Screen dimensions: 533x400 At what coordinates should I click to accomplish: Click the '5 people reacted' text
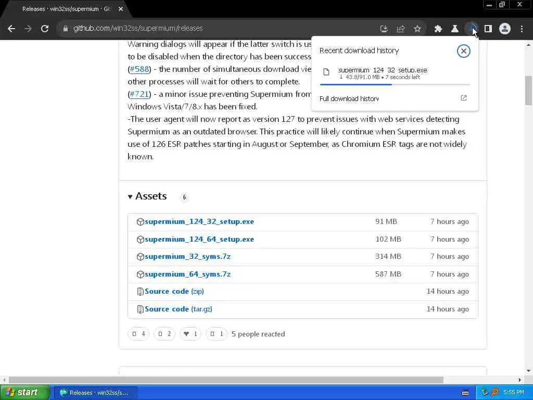258,334
